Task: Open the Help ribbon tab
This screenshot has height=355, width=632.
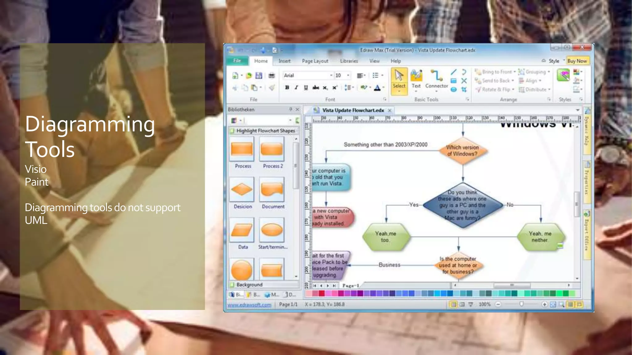Action: coord(396,61)
